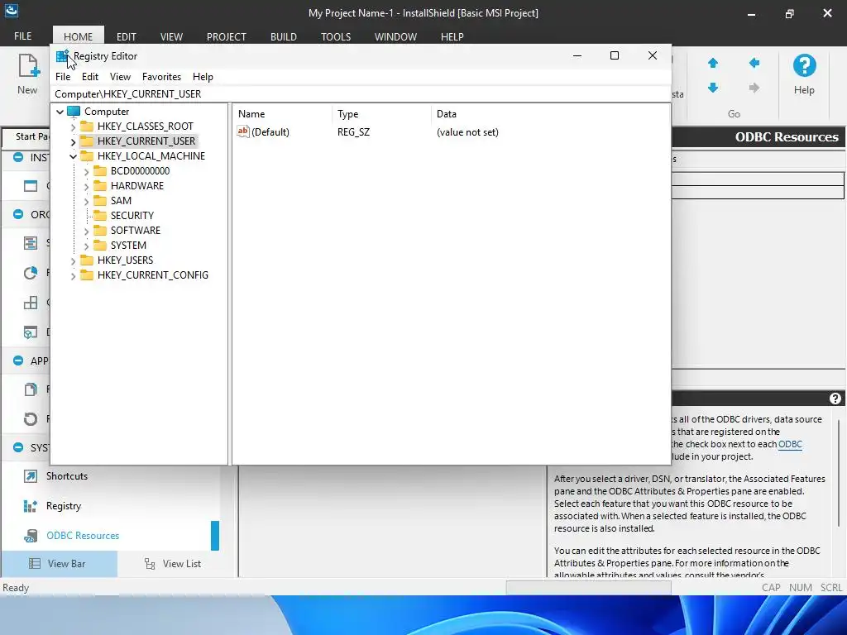Select the SECURITY key
The width and height of the screenshot is (847, 635).
pyautogui.click(x=132, y=216)
